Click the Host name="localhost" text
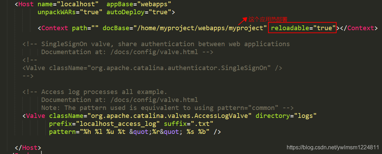This screenshot has width=382, height=154. [x=57, y=4]
